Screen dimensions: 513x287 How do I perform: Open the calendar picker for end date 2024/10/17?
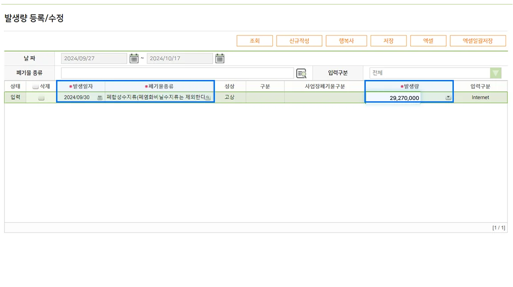coord(219,58)
